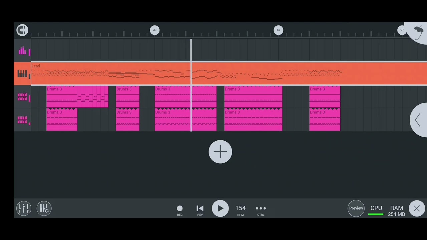This screenshot has width=427, height=240.
Task: Select last Drums 3 clip on upper drum track
Action: [x=325, y=97]
